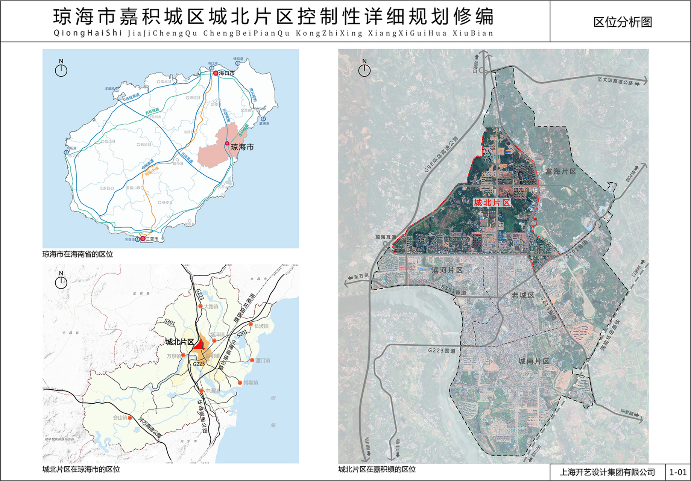Image resolution: width=691 pixels, height=481 pixels.
Task: Click the G223国道 label on the satellite map
Action: 442,351
